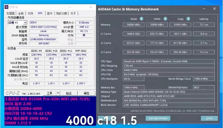The height and width of the screenshot is (128, 223).
Task: Click Start Benchmark in AIDA64
Action: point(158,118)
